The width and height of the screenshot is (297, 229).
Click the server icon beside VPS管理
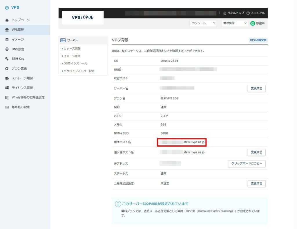point(7,30)
